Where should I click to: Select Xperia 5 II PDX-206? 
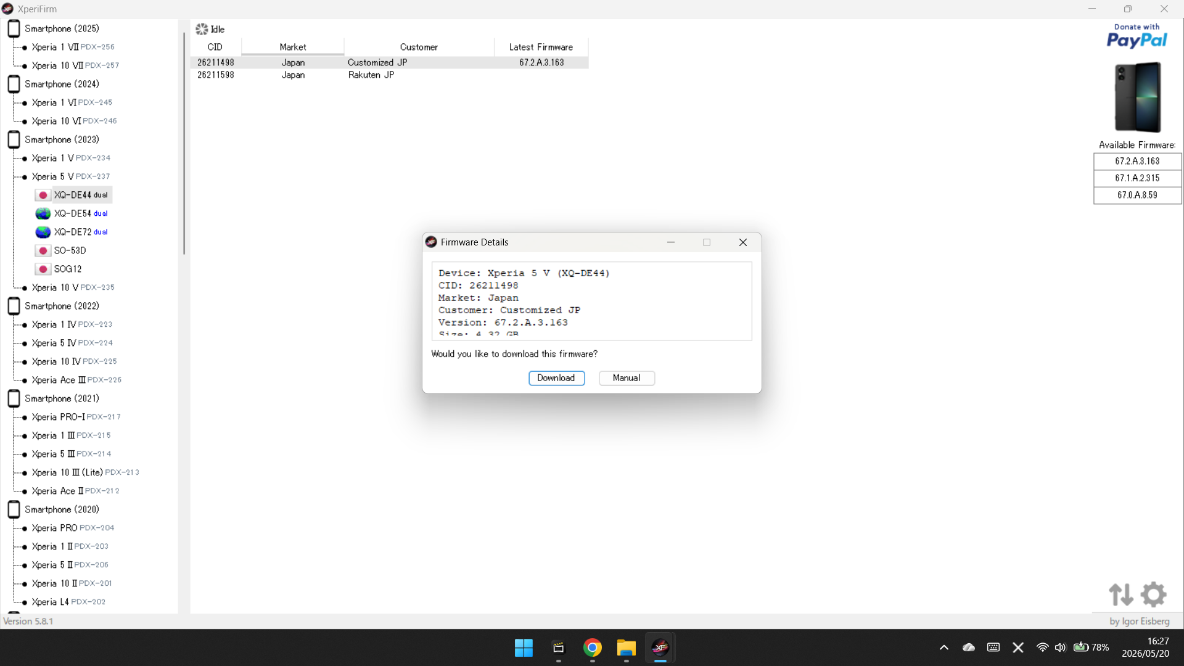coord(70,565)
